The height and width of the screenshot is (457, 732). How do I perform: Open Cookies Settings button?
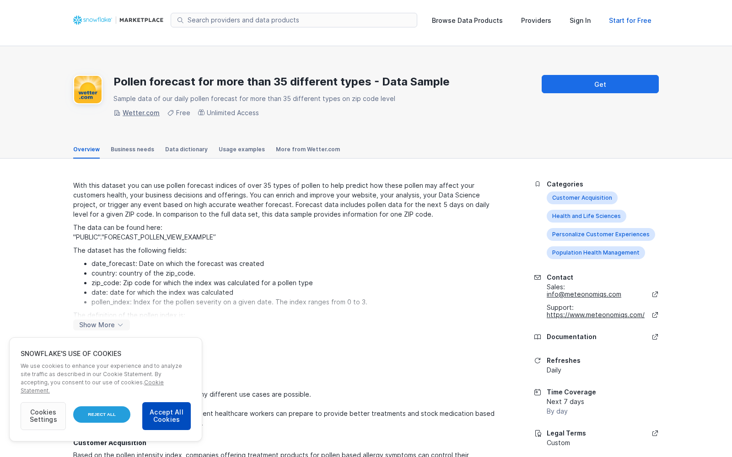[43, 416]
